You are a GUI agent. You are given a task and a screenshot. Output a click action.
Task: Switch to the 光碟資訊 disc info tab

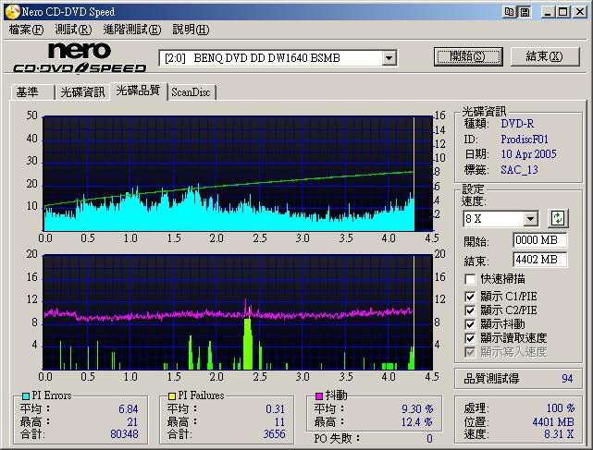tap(82, 92)
